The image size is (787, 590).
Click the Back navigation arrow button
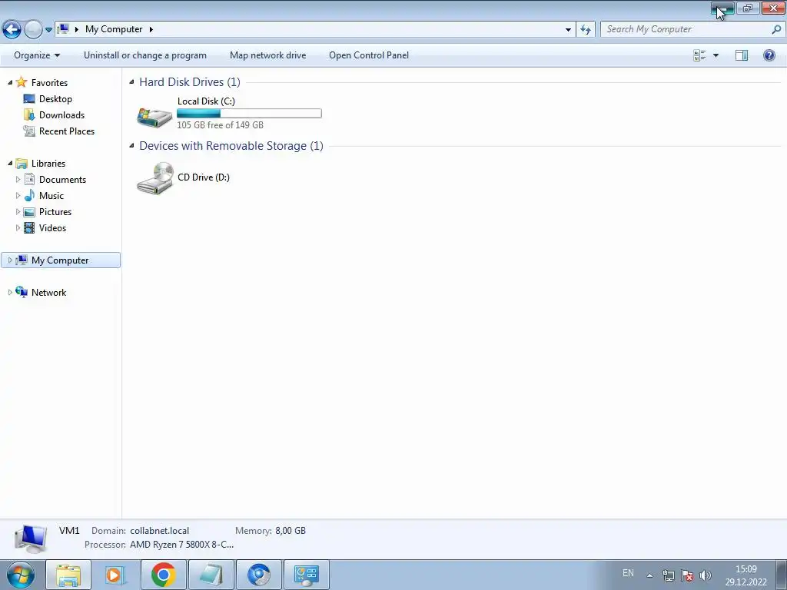tap(12, 30)
